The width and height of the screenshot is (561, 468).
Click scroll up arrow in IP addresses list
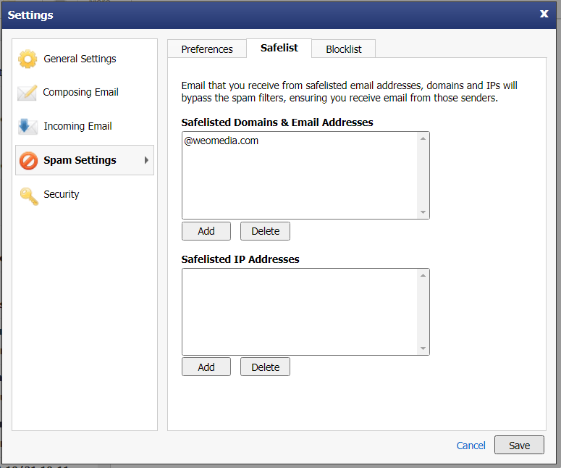423,275
